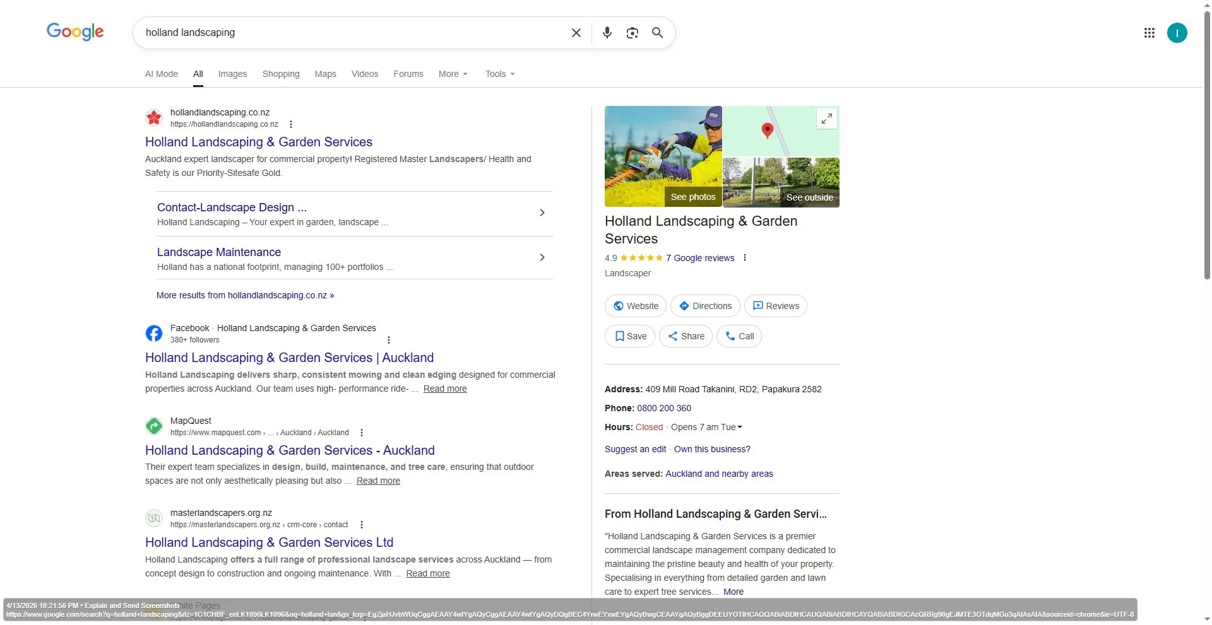Screen dimensions: 1212x625
Task: Expand hours dropdown Opens 7 am Tue
Action: tap(706, 427)
